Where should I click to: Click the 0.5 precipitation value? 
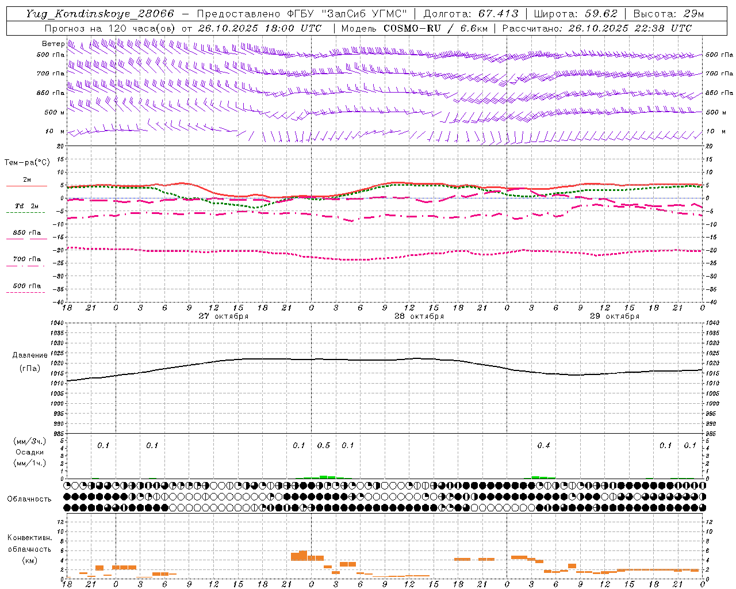coord(324,445)
